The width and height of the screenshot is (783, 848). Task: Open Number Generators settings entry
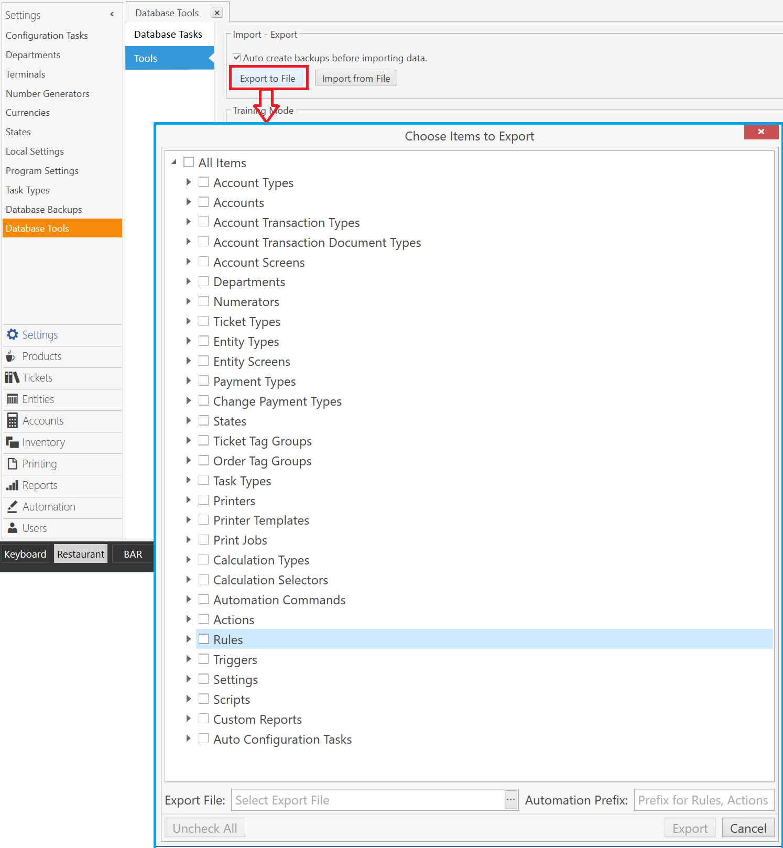48,94
